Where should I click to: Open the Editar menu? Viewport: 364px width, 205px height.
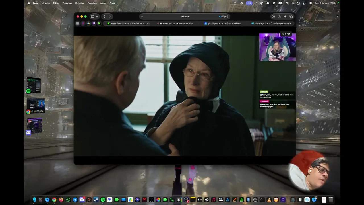click(56, 3)
